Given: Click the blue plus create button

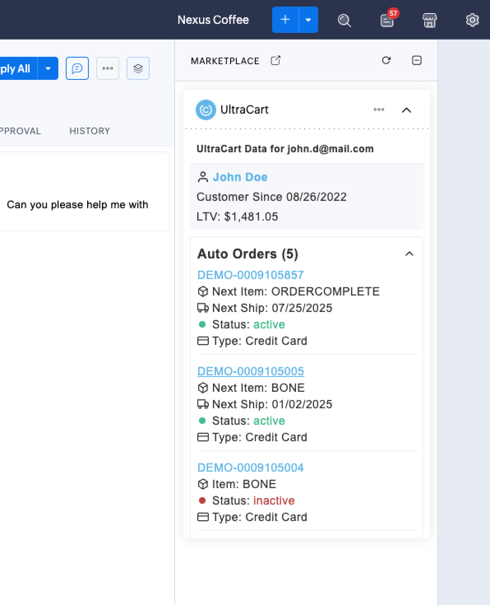Looking at the screenshot, I should (x=285, y=20).
